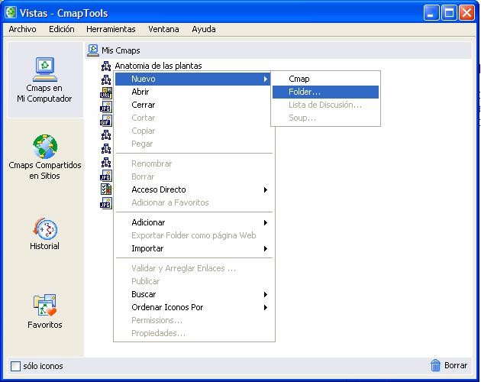Choose Cmap in Nuevo submenu
Viewport: 481px width, 382px height.
(325, 79)
